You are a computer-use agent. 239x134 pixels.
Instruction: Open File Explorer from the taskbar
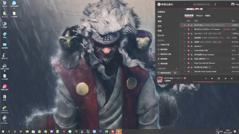tap(27, 132)
